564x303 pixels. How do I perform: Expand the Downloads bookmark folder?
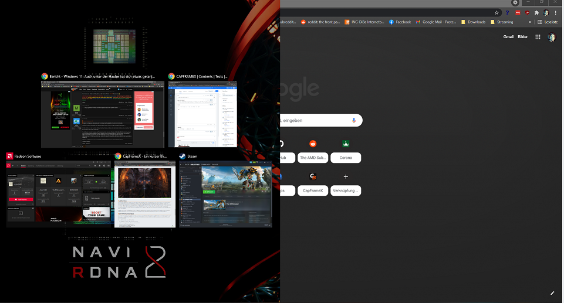474,22
